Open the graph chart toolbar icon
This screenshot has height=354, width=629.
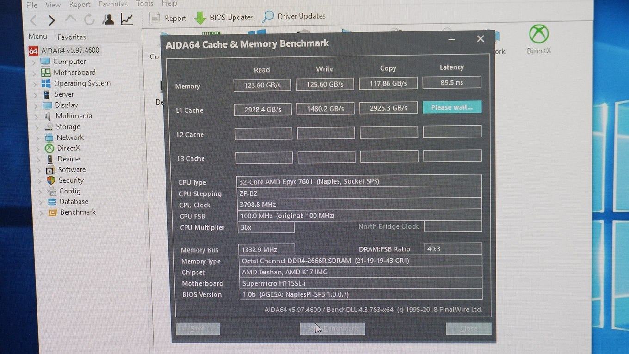coord(127,19)
